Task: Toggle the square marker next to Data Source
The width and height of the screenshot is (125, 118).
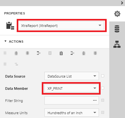Action: pyautogui.click(x=103, y=76)
